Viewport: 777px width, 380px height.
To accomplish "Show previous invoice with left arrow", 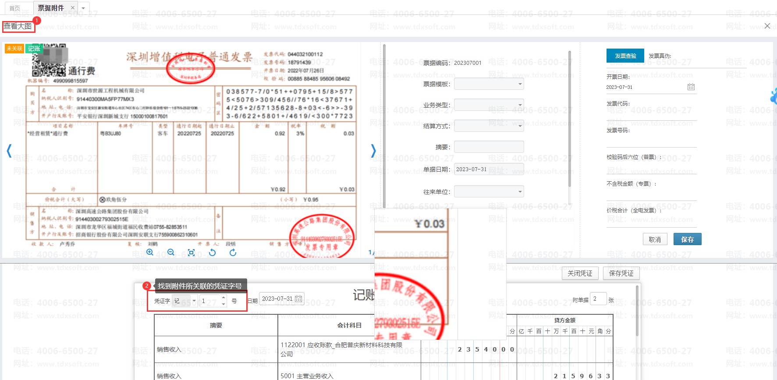I will coord(9,151).
